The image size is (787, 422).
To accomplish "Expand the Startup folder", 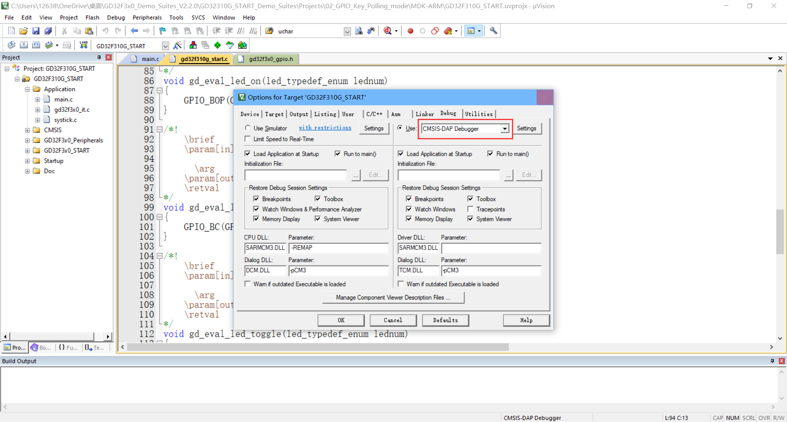I will (27, 161).
